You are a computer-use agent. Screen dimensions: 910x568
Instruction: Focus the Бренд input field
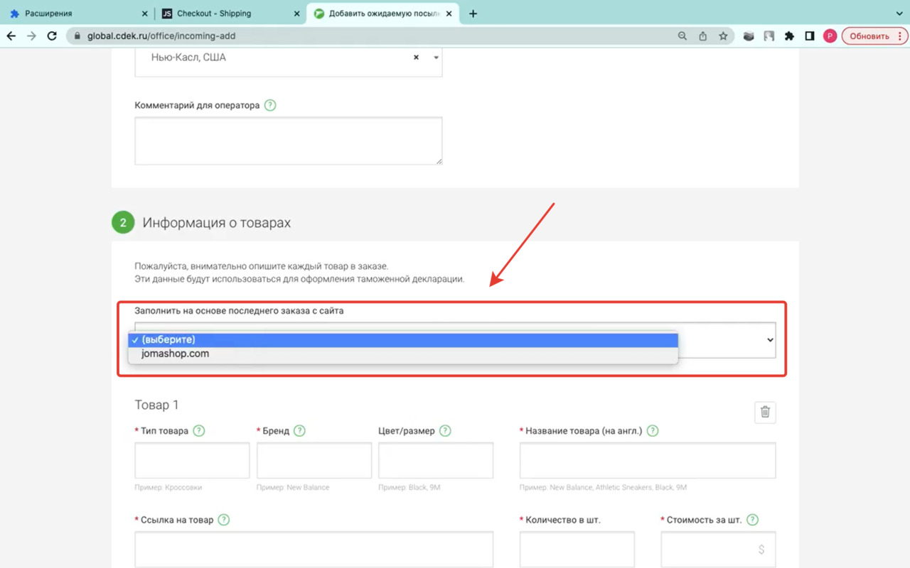[314, 460]
